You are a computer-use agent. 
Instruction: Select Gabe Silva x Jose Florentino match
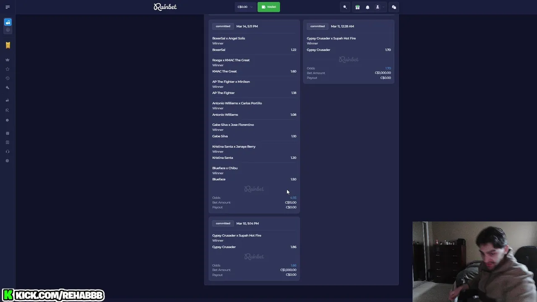pyautogui.click(x=233, y=125)
